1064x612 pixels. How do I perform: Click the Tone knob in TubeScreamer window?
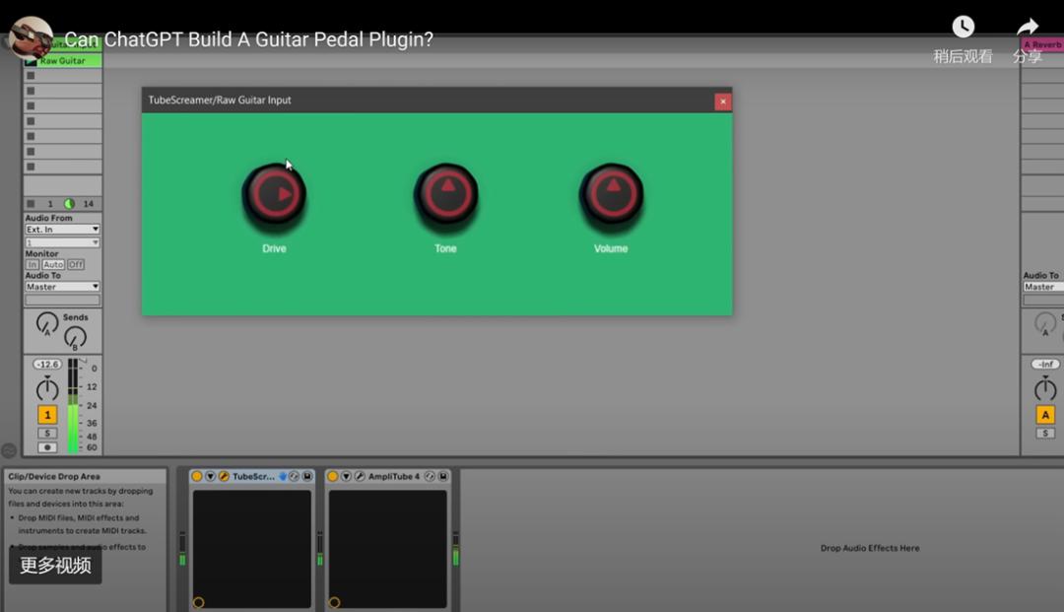coord(446,195)
